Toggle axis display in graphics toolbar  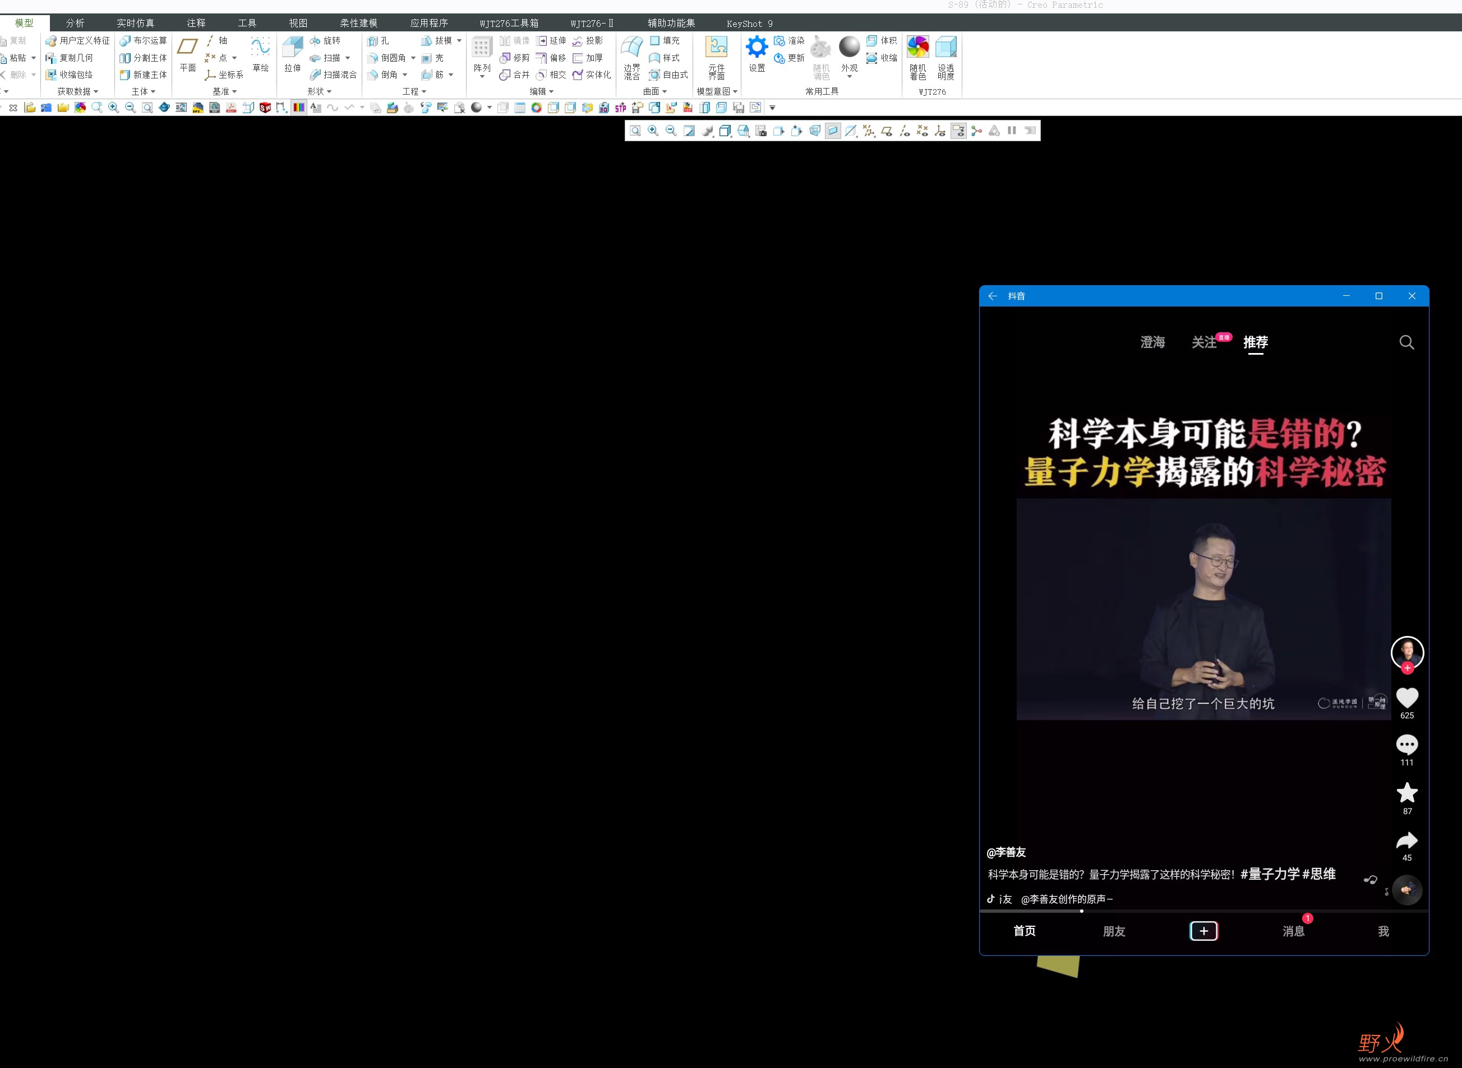tap(905, 131)
